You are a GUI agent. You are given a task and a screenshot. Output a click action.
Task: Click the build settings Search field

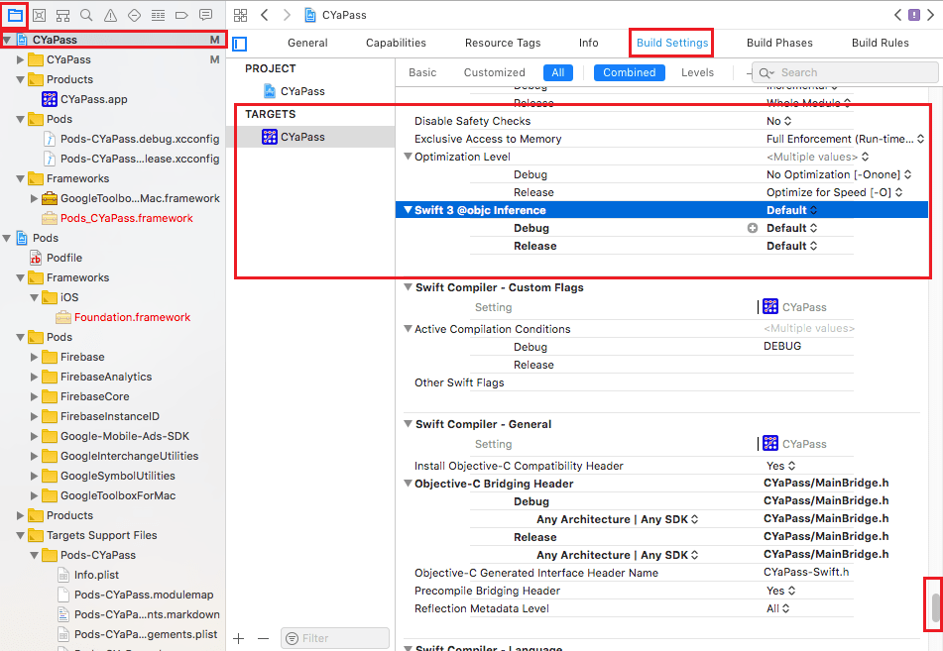[x=845, y=72]
